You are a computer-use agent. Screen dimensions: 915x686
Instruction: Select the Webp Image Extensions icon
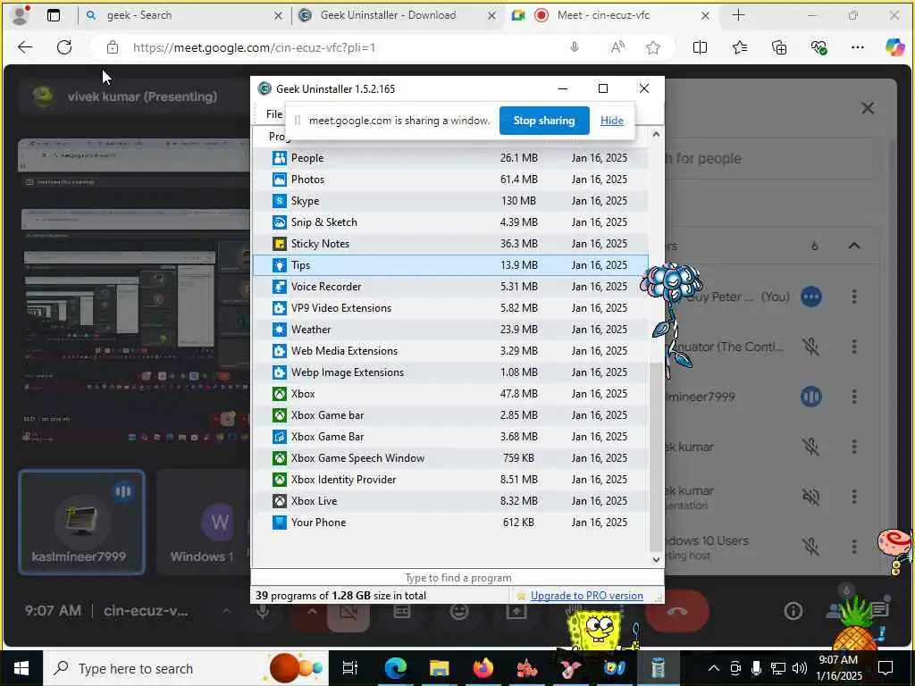[280, 372]
